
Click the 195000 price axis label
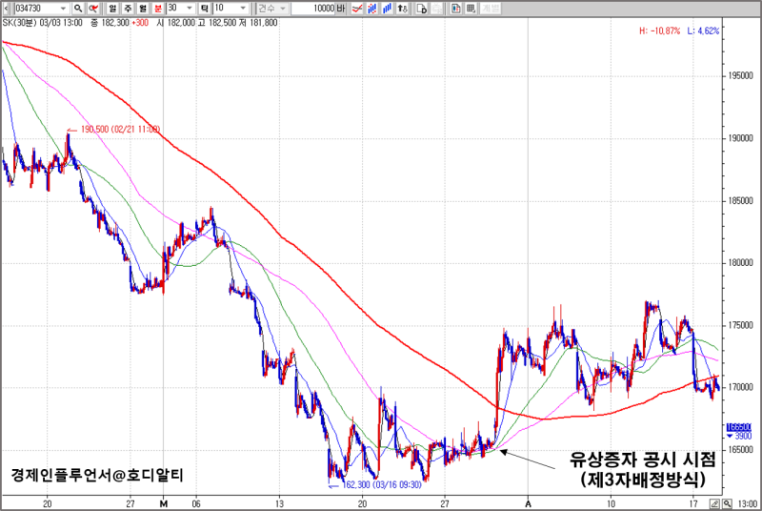740,76
